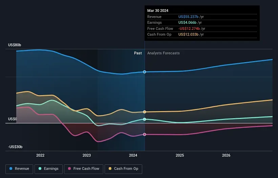Click the Cash From Op data marker
The width and height of the screenshot is (278, 178).
click(x=145, y=112)
